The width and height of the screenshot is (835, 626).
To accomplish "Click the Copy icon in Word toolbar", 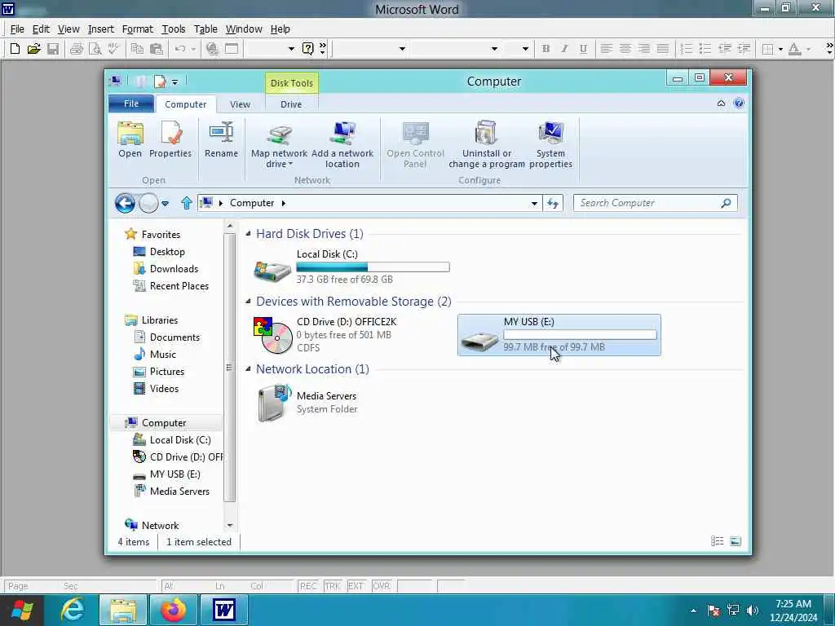I will pos(137,49).
